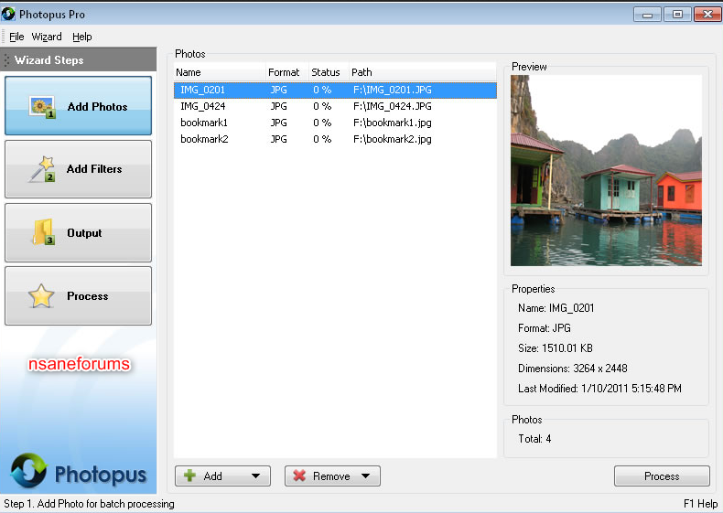Image resolution: width=723 pixels, height=513 pixels.
Task: Sort list by Format column header
Action: tap(286, 72)
